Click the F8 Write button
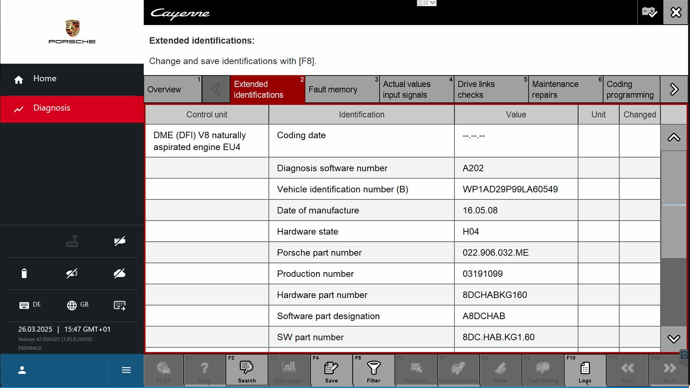 500,370
